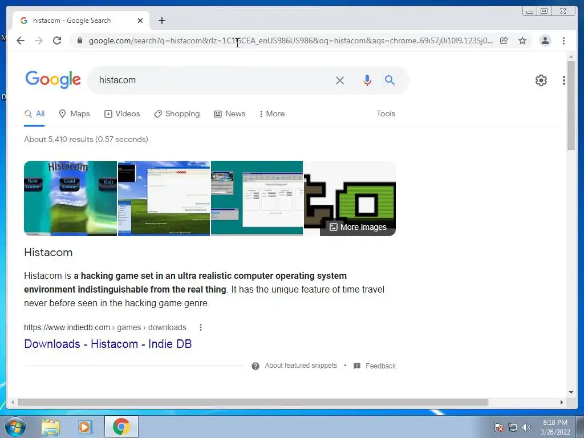Open the Chrome profile avatar icon

(545, 40)
